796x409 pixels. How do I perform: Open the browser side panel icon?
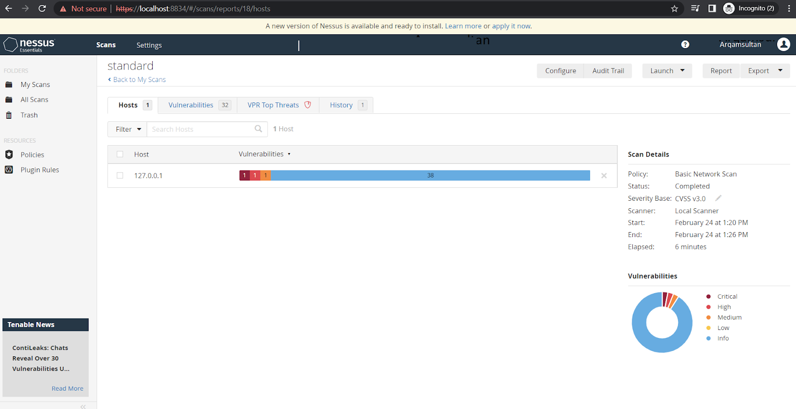[x=712, y=8]
